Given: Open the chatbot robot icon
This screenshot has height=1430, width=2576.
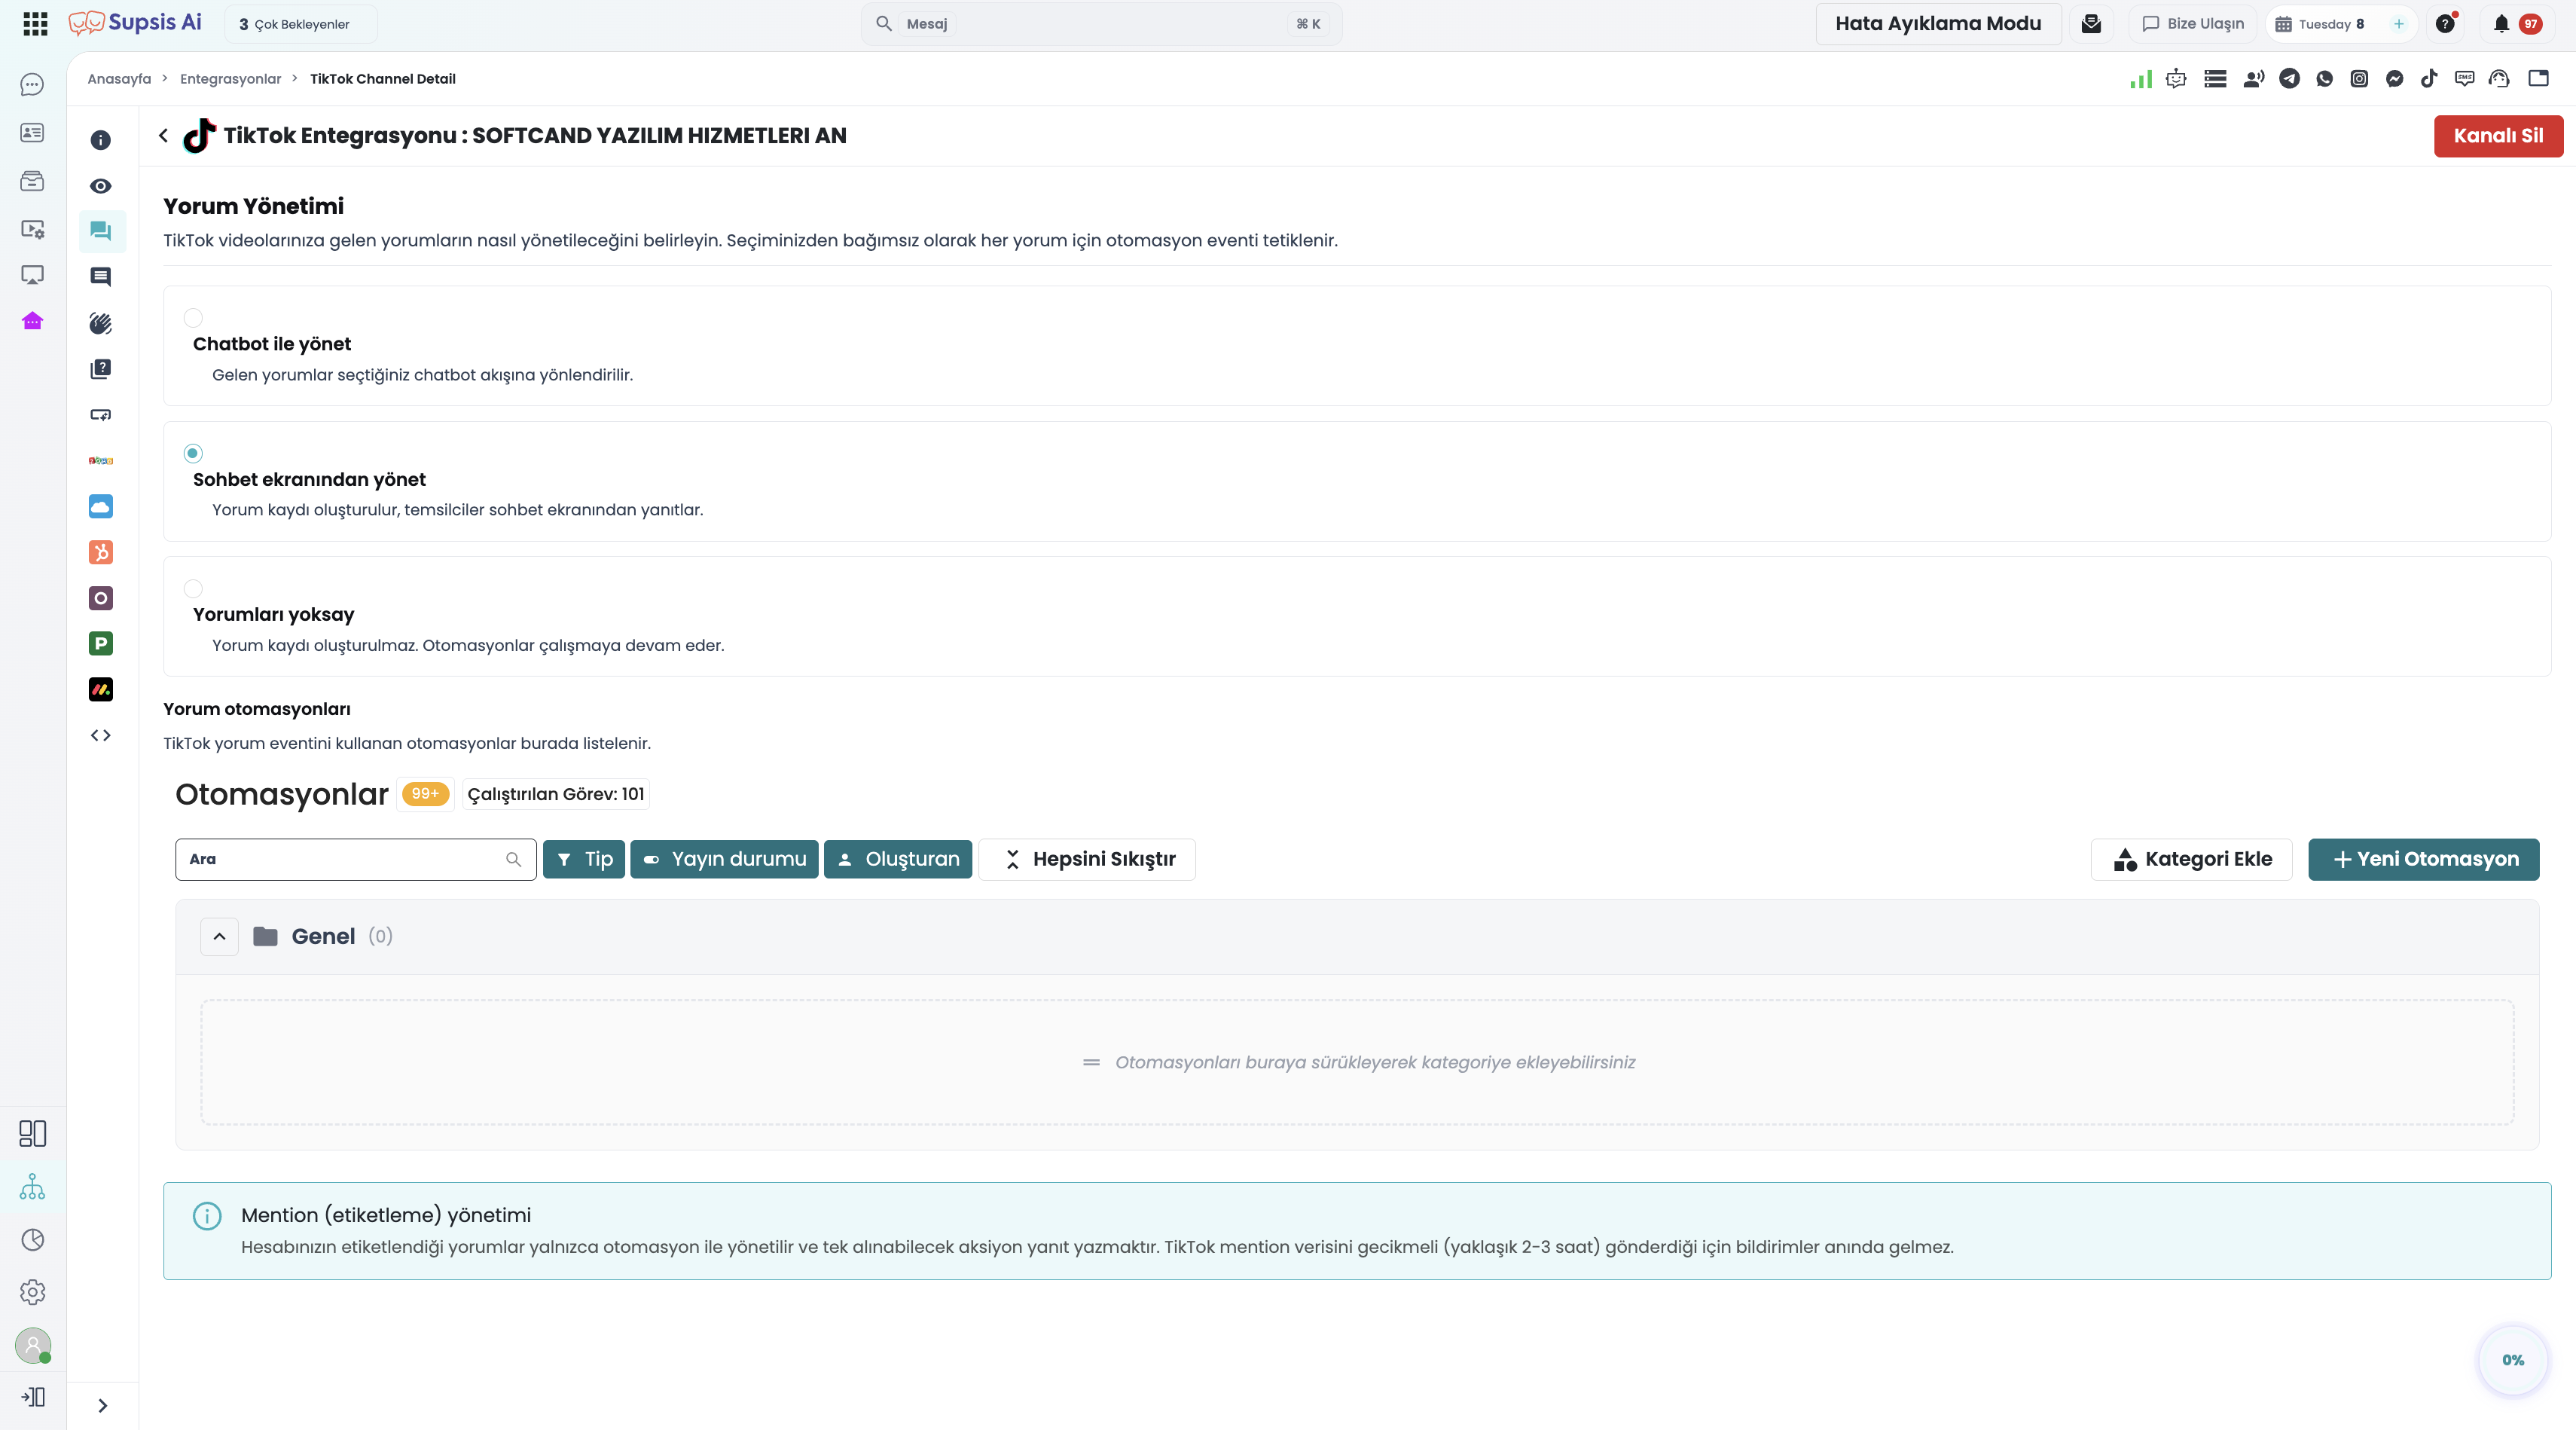Looking at the screenshot, I should pos(2176,79).
